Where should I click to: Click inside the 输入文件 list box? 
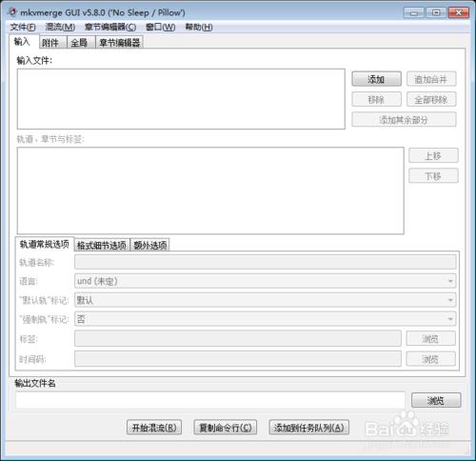pyautogui.click(x=181, y=99)
